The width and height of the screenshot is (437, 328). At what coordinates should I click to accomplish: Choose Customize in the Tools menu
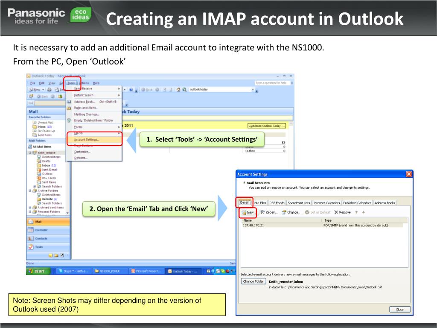click(94, 152)
